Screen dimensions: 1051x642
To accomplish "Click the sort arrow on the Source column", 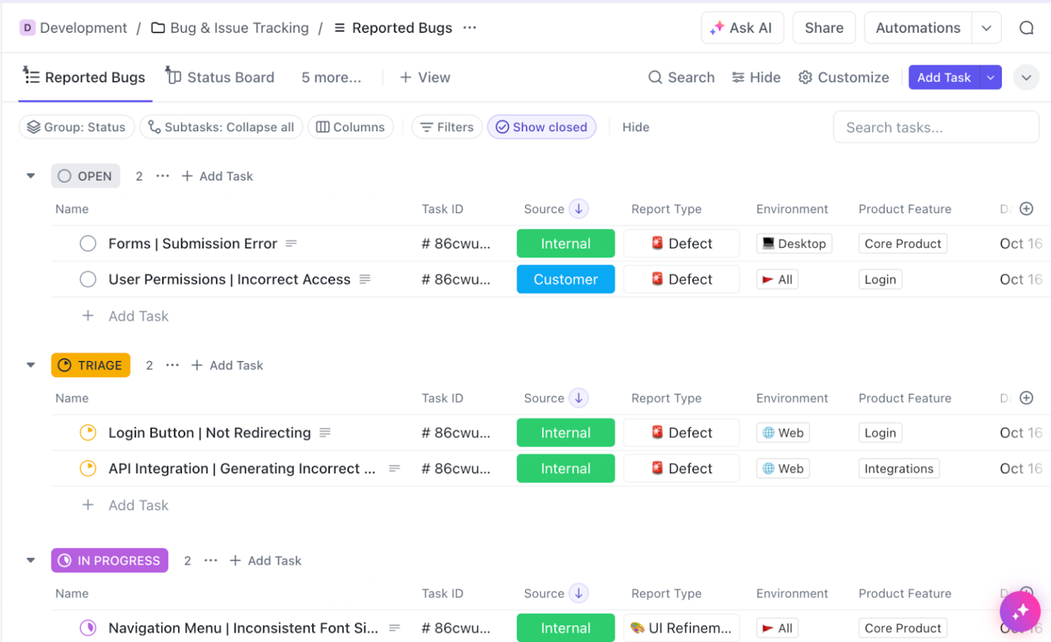I will tap(578, 209).
